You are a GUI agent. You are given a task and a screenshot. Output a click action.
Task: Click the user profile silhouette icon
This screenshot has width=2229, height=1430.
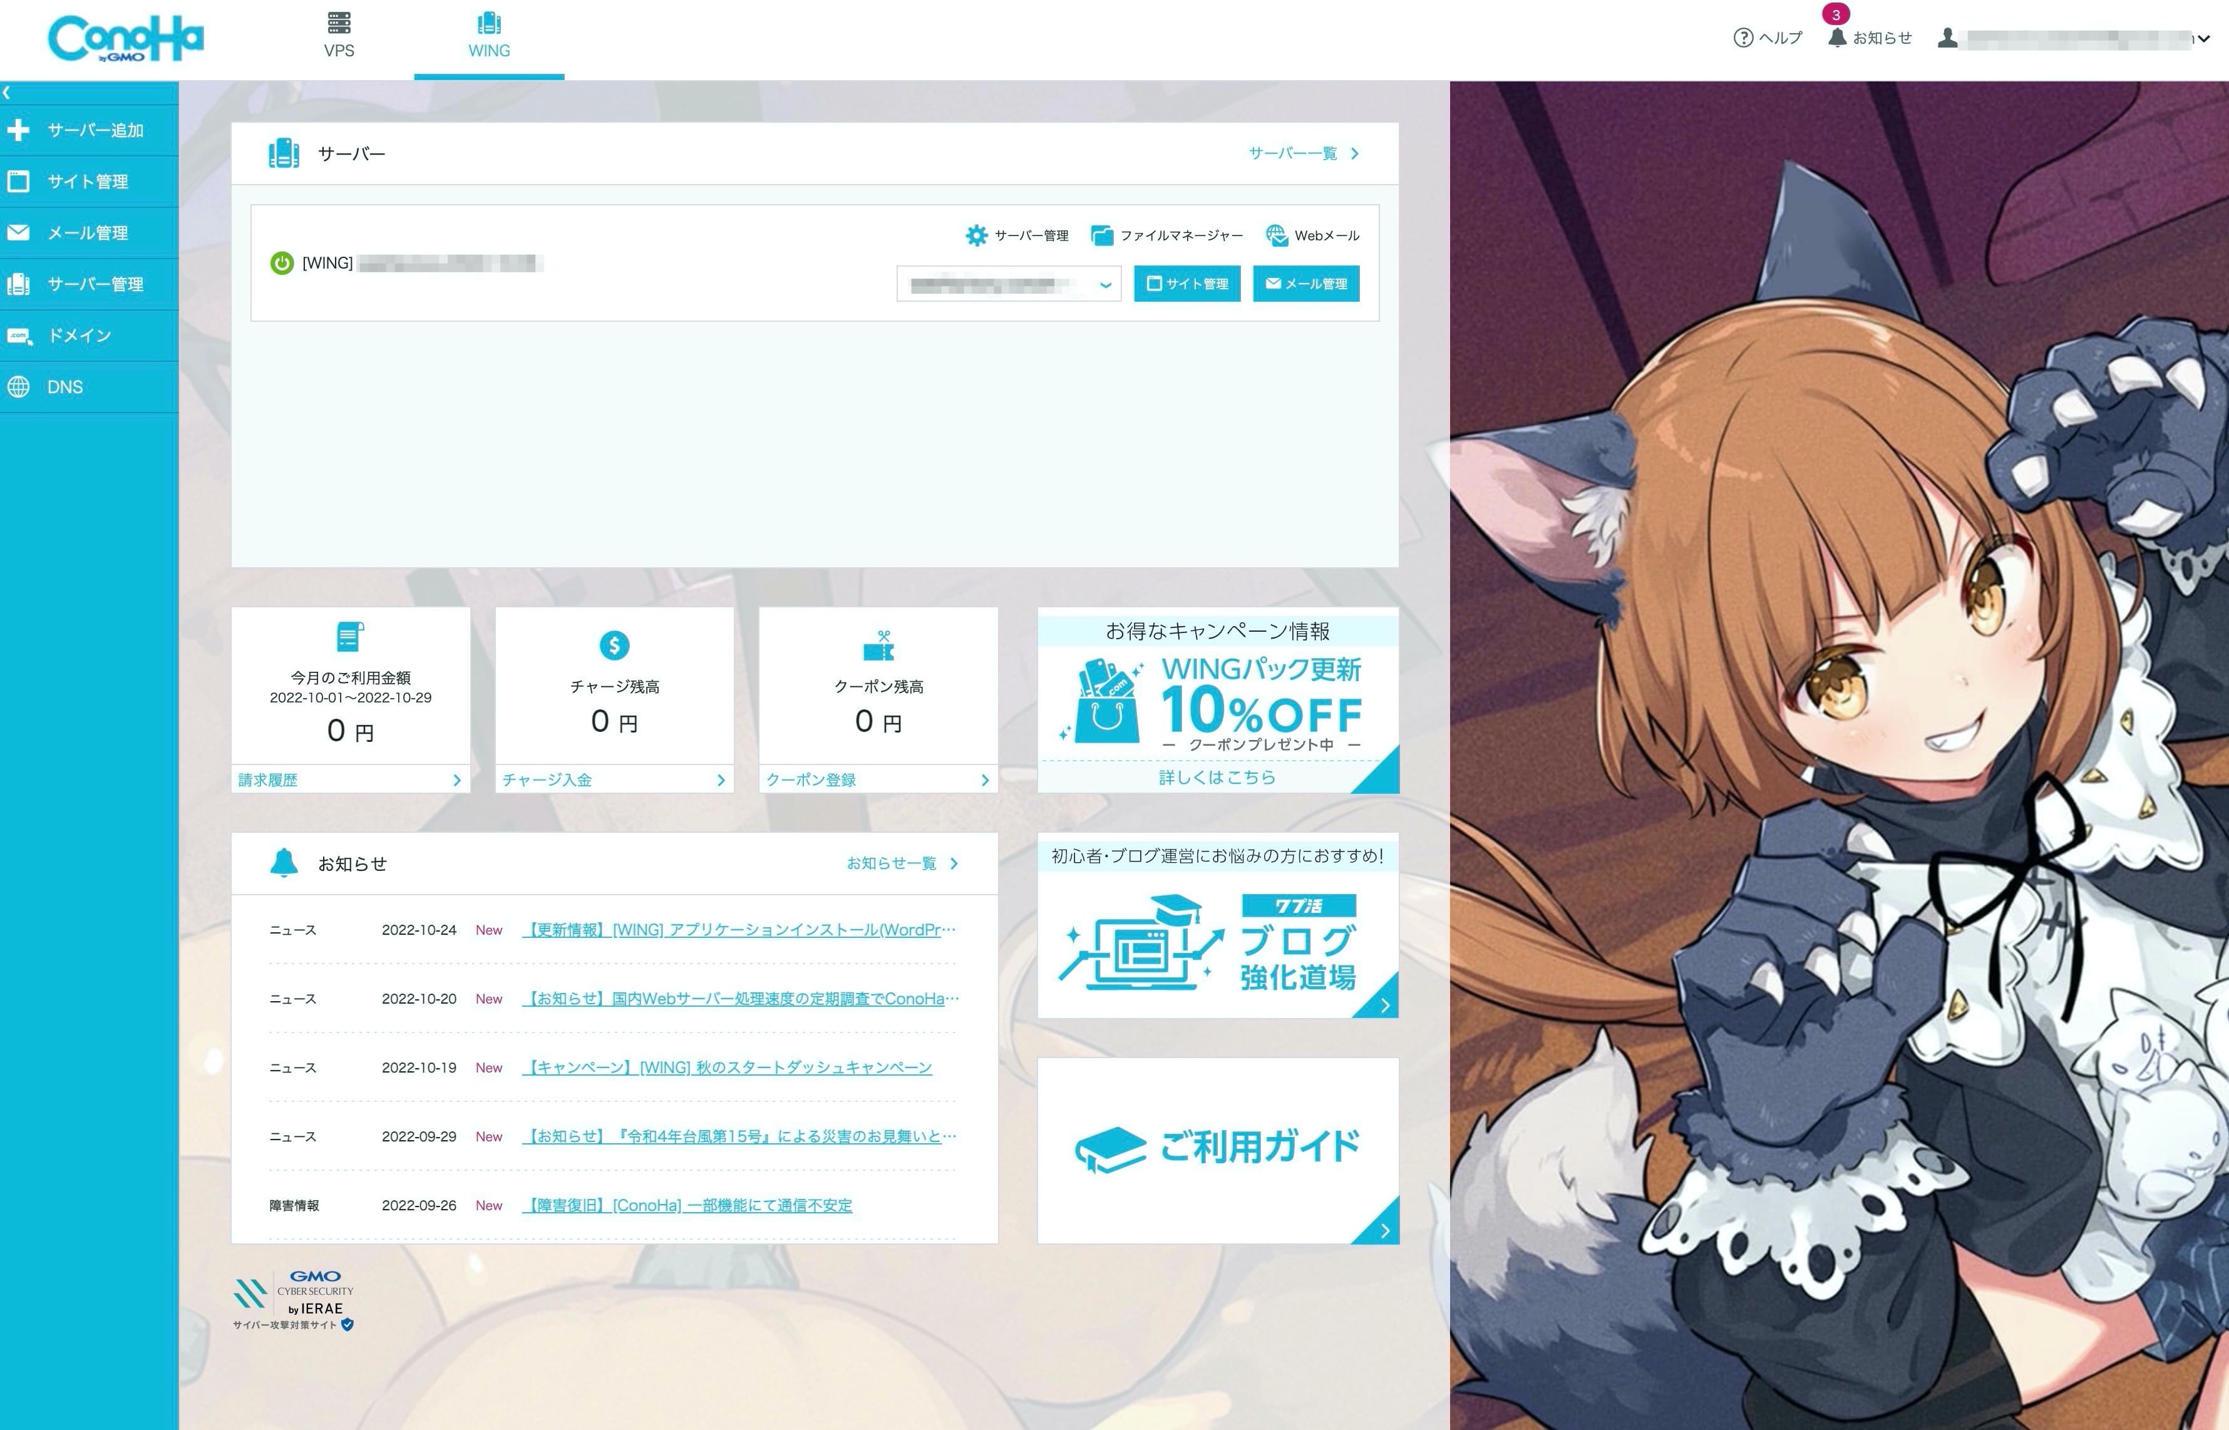click(1948, 38)
